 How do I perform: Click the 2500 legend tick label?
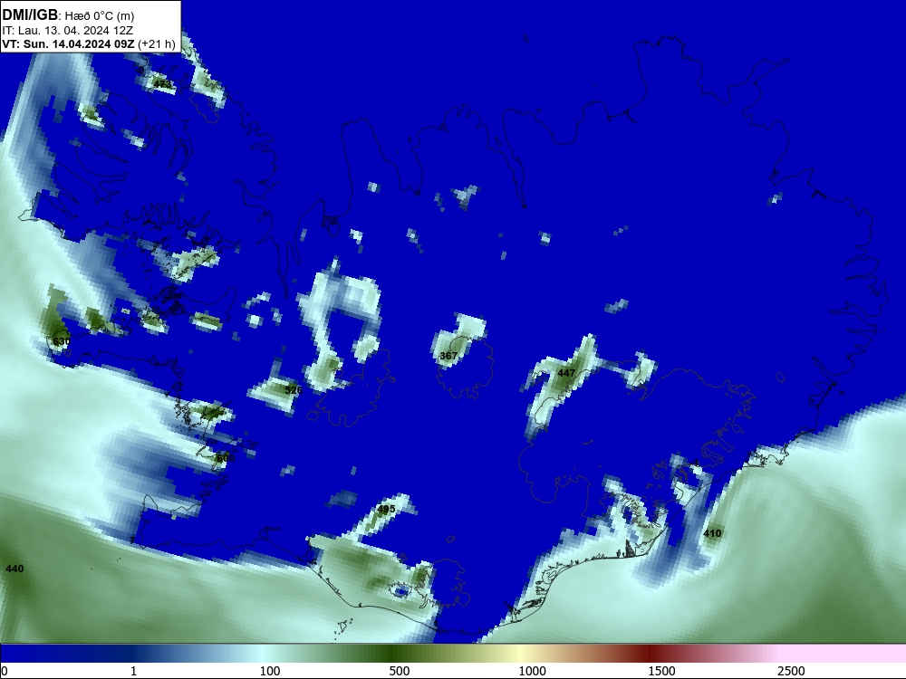[791, 671]
